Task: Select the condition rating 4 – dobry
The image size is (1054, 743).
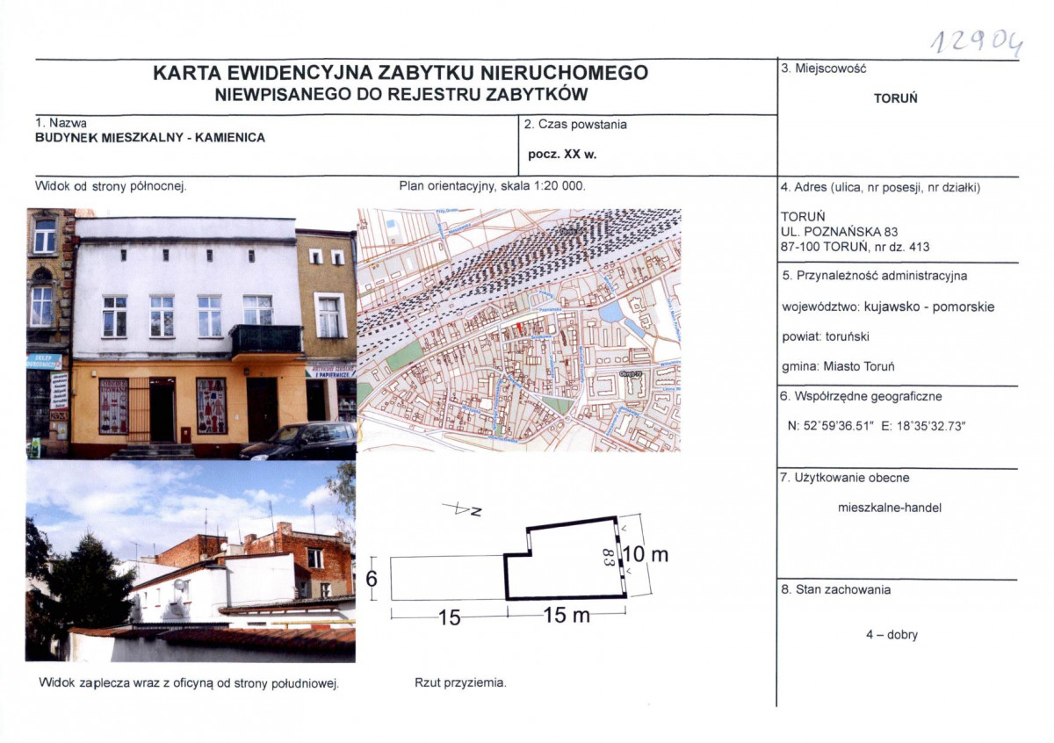Action: point(892,635)
